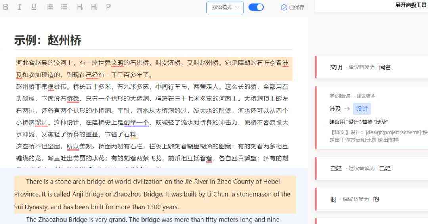
Task: Click the underlined word 己经 in the first paragraph
Action: pyautogui.click(x=92, y=75)
